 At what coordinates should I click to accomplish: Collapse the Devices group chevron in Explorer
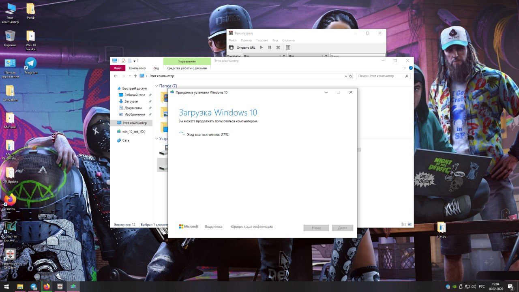coord(157,139)
